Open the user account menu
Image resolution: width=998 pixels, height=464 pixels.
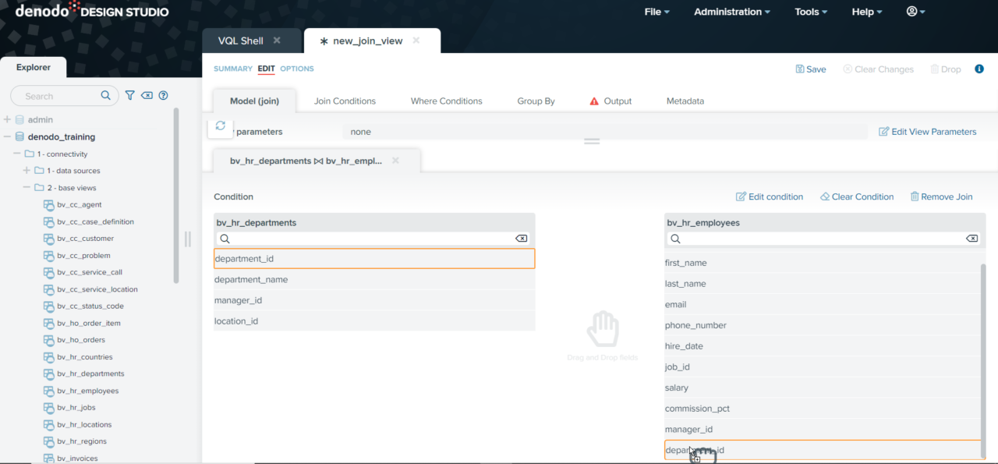coord(915,12)
